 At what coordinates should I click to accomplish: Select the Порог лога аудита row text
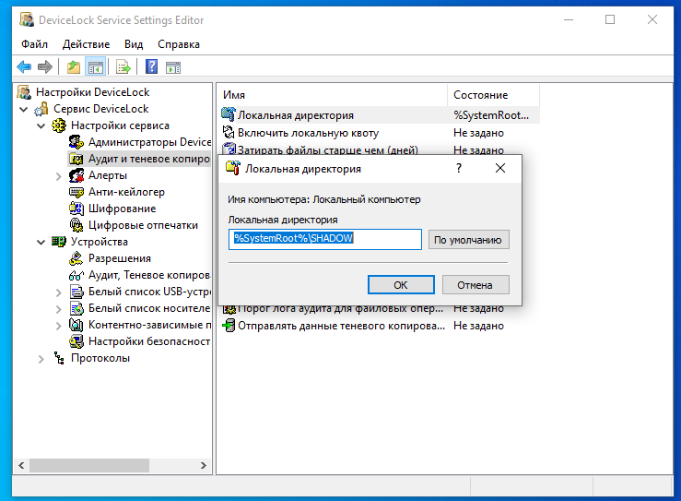coord(341,309)
